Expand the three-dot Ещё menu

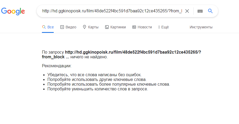164,27
